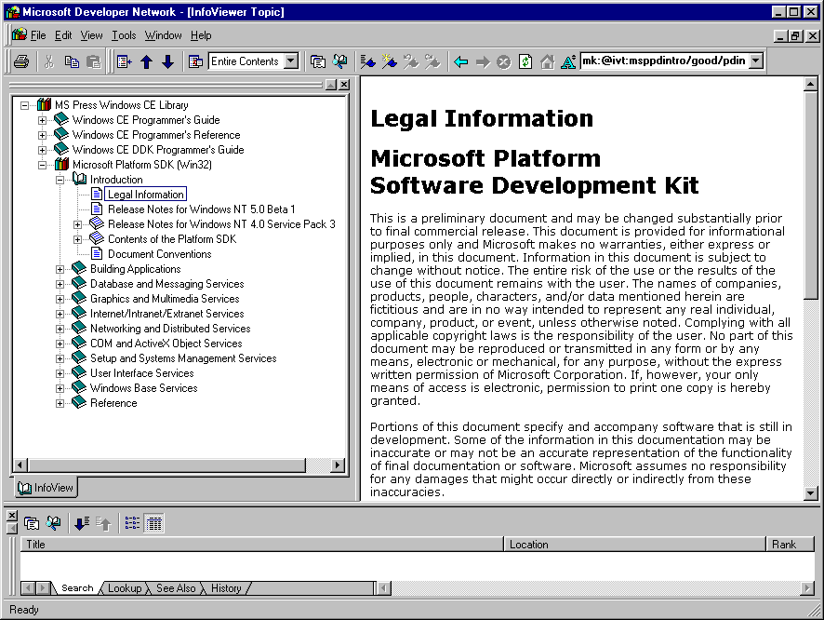Click the font size letter A icon

[x=568, y=62]
